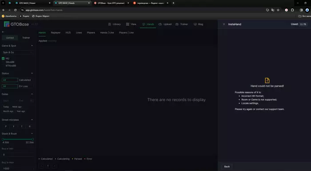Open the browser profile avatar
311x171 pixels.
[x=307, y=10]
